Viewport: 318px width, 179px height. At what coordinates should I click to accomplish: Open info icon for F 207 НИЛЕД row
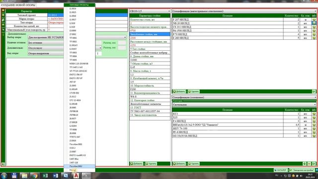tap(314, 20)
